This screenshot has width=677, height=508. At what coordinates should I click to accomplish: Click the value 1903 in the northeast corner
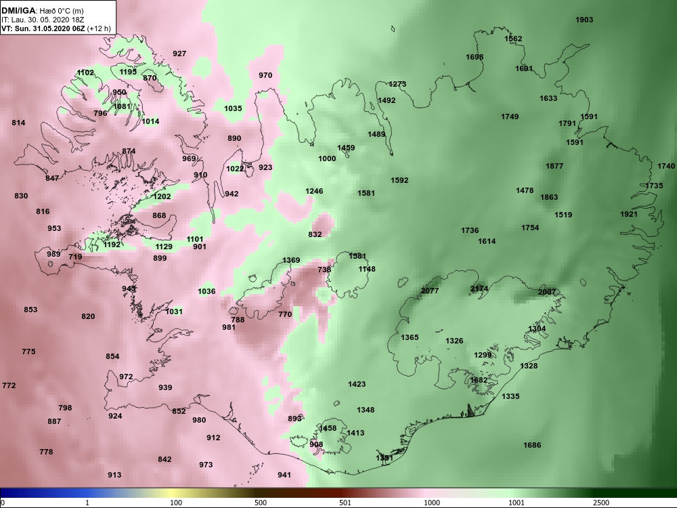coord(585,20)
